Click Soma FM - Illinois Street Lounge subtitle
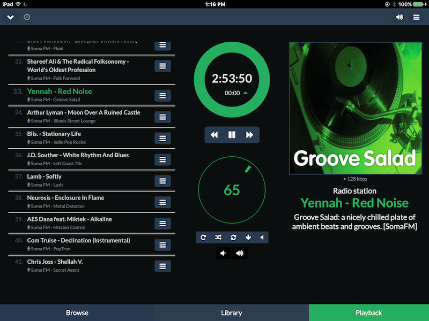Screen dimensions: 429x321 (61, 121)
